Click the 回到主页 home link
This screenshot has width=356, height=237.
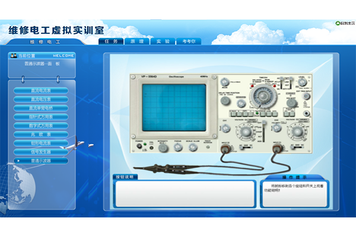click(345, 24)
